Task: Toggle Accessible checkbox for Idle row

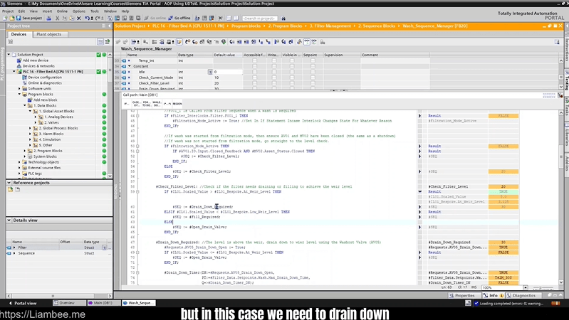Action: [x=253, y=72]
